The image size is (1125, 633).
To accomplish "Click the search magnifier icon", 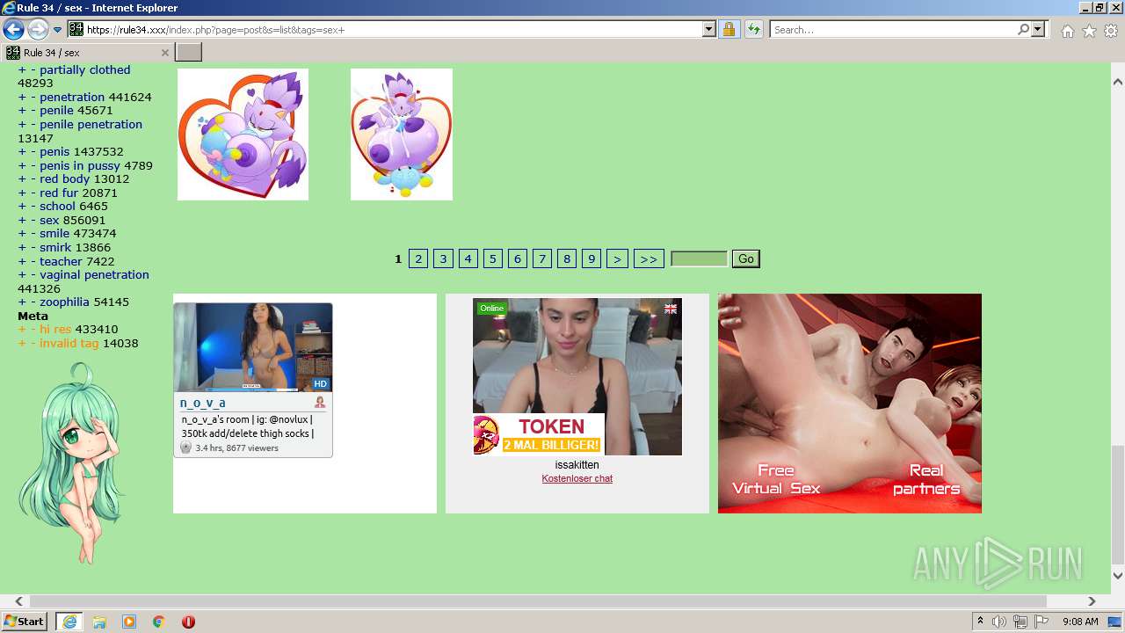I will (1023, 30).
